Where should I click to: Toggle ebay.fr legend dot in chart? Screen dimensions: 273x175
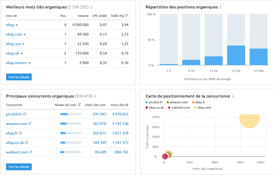tap(193, 102)
